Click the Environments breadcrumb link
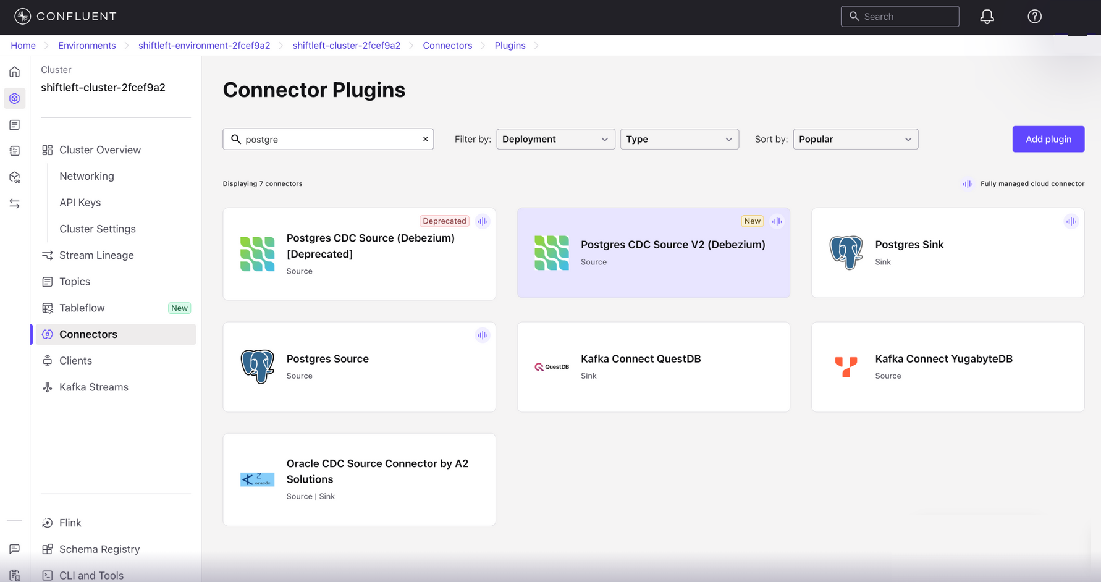This screenshot has height=582, width=1101. [86, 46]
